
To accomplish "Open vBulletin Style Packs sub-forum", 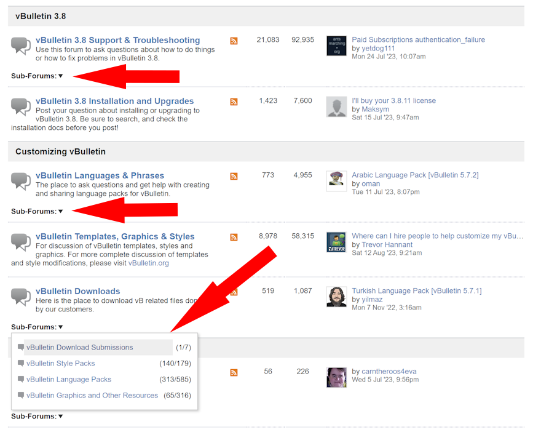I will (x=60, y=363).
